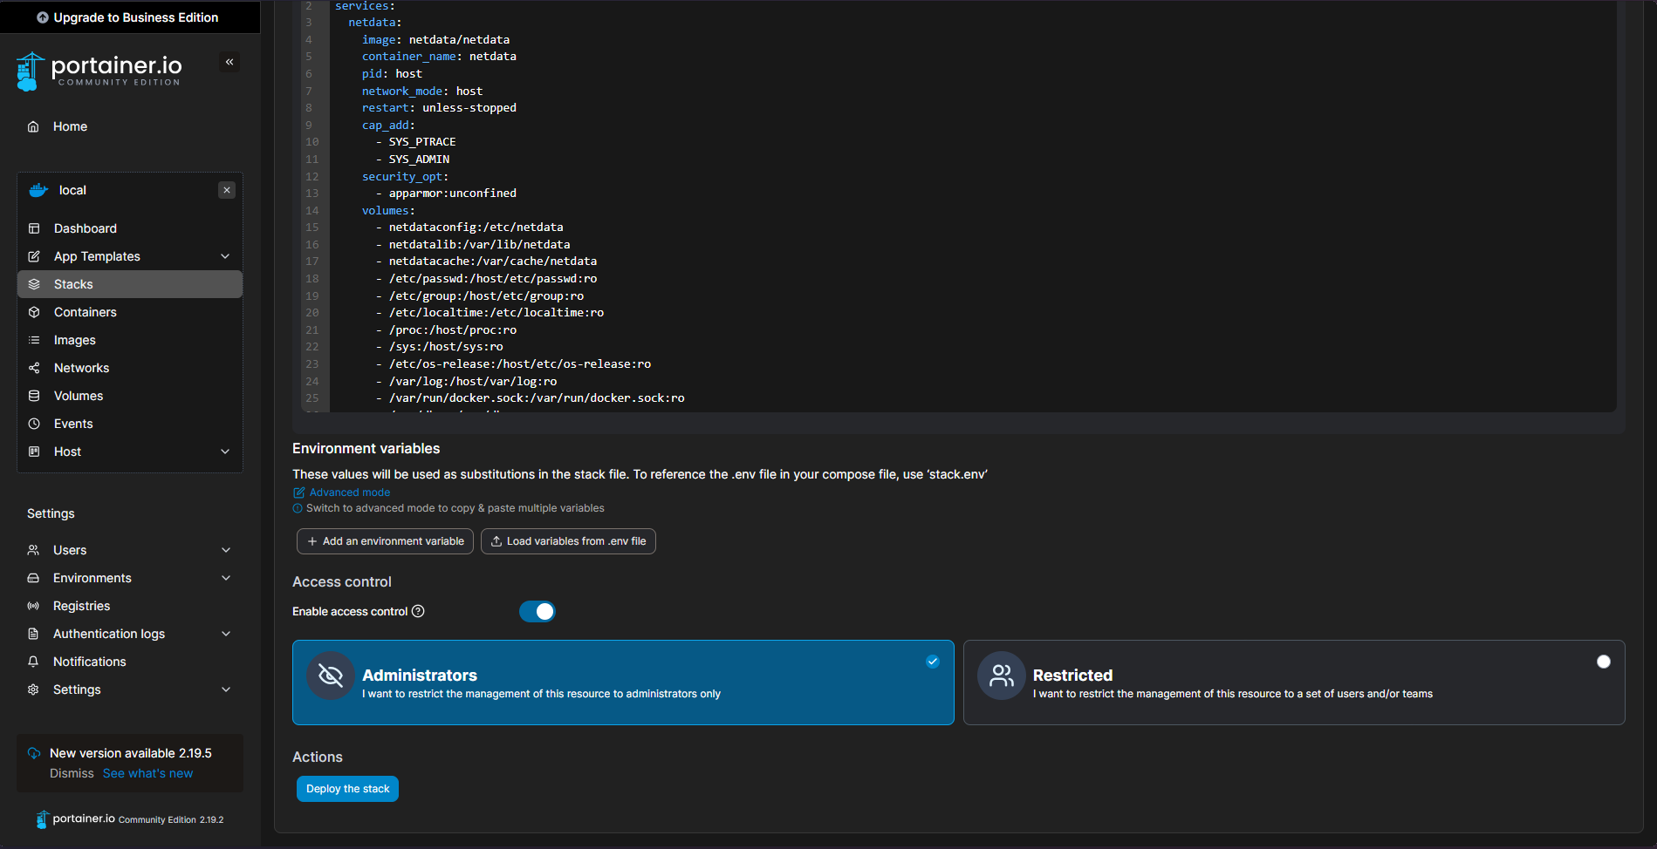Open Containers via its box icon
Viewport: 1657px width, 849px height.
[x=35, y=311]
